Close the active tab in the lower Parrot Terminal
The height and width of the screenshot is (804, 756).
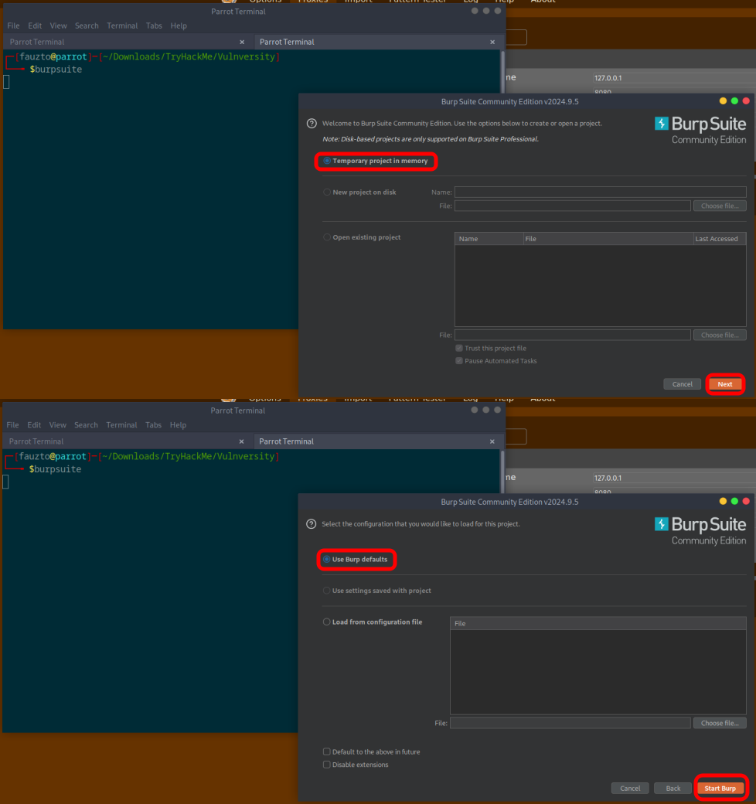coord(492,441)
